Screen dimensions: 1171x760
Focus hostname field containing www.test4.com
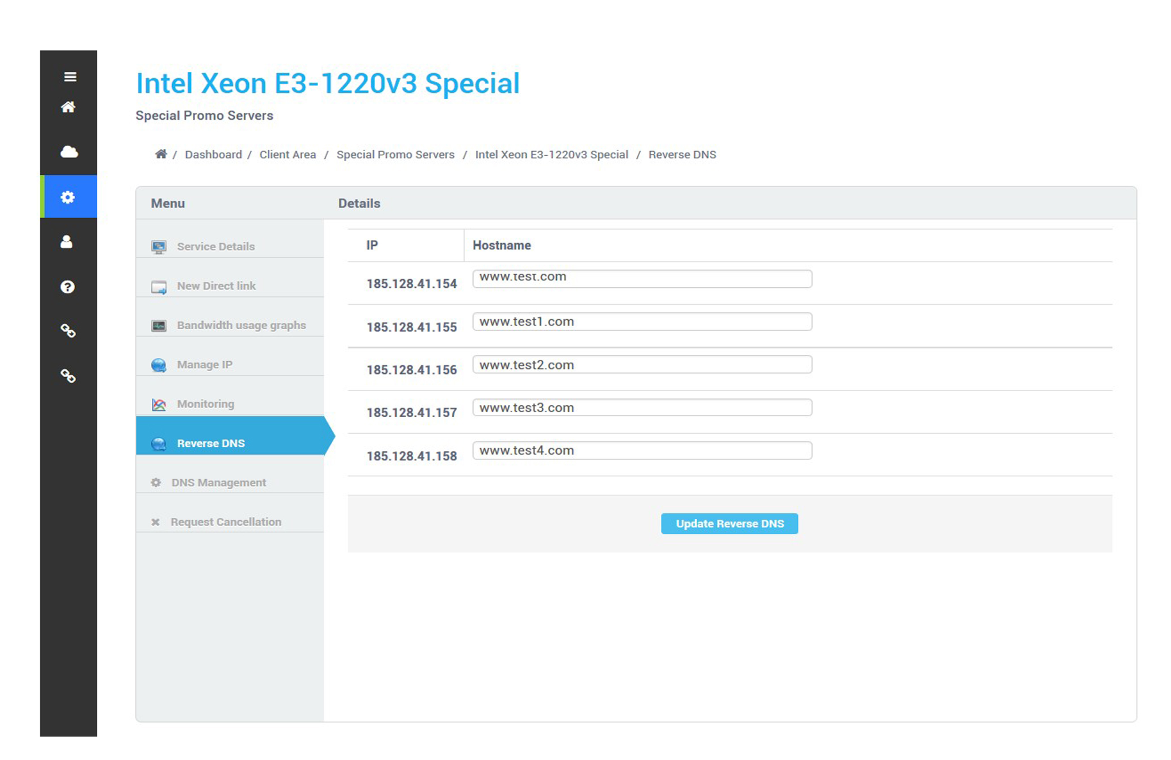(642, 450)
